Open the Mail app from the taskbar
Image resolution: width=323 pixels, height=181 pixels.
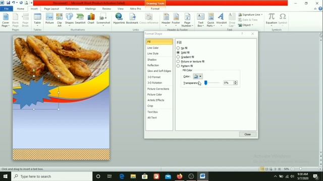pyautogui.click(x=168, y=176)
